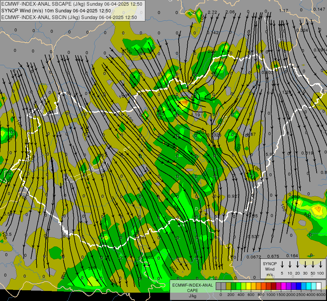Click the map value '1.19'
The height and width of the screenshot is (301, 327).
click(x=196, y=115)
